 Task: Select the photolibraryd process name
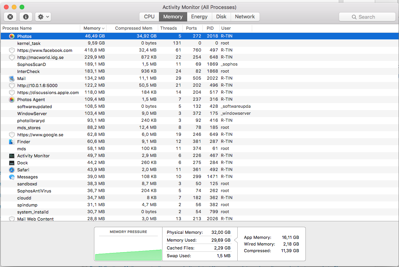point(31,121)
